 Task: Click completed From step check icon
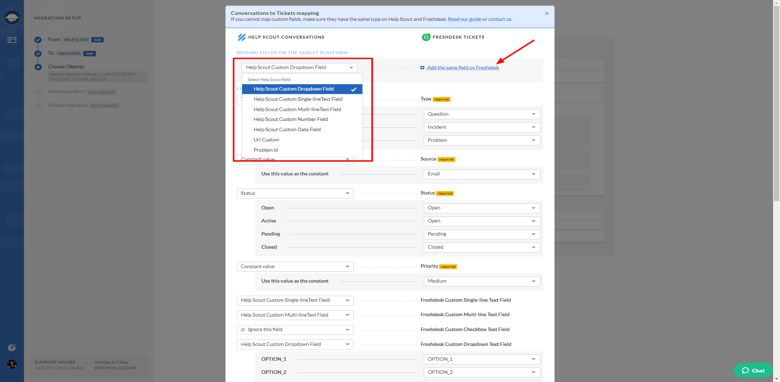tap(38, 40)
